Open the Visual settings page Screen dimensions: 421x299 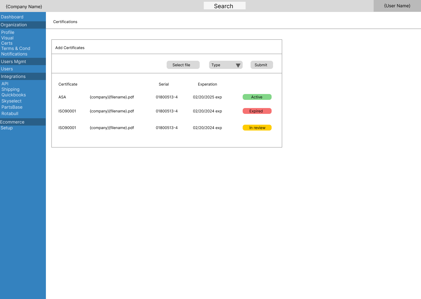tap(7, 38)
